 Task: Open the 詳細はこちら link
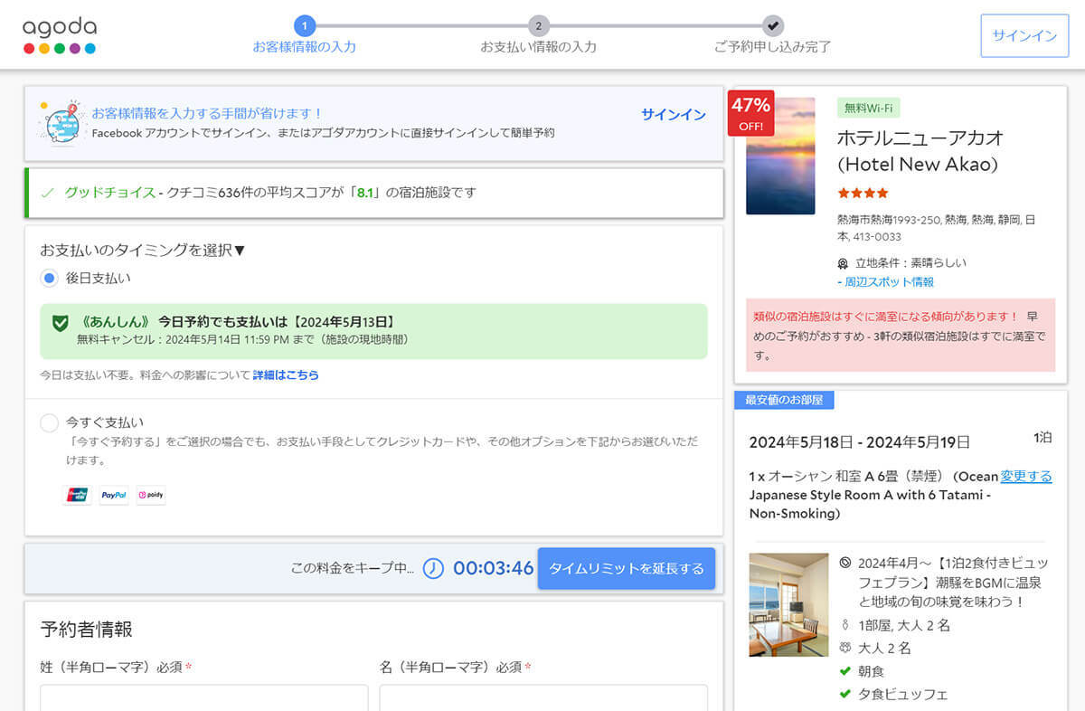(286, 374)
